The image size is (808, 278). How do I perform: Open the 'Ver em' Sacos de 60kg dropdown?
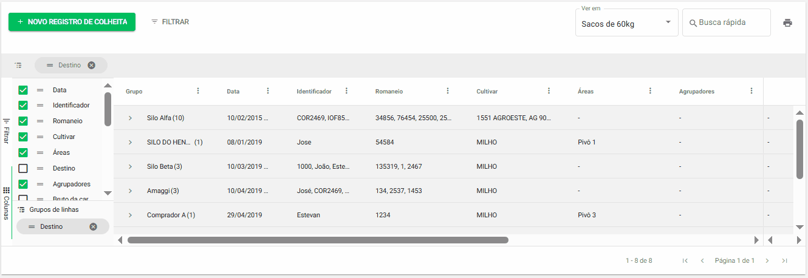pos(626,23)
